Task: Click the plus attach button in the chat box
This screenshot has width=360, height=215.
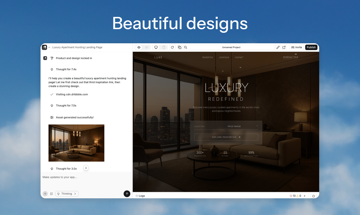Action: (x=45, y=194)
